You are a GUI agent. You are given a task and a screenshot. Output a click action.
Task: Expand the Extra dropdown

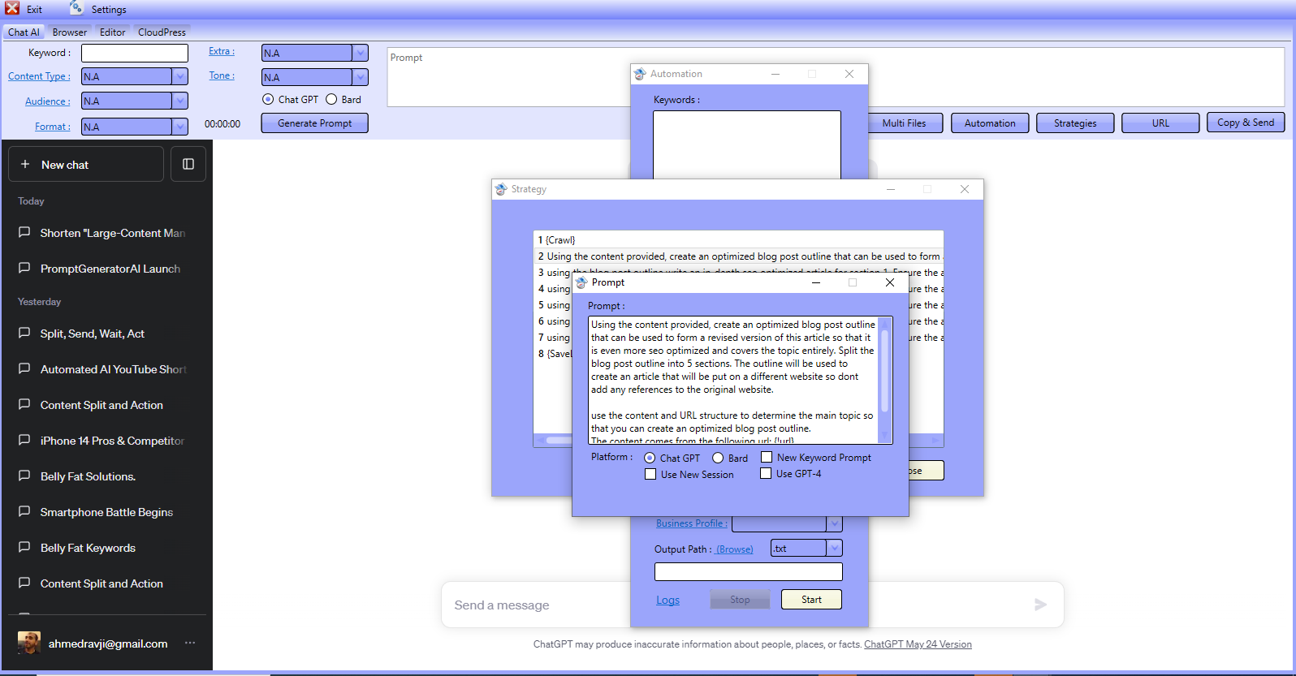pyautogui.click(x=361, y=53)
